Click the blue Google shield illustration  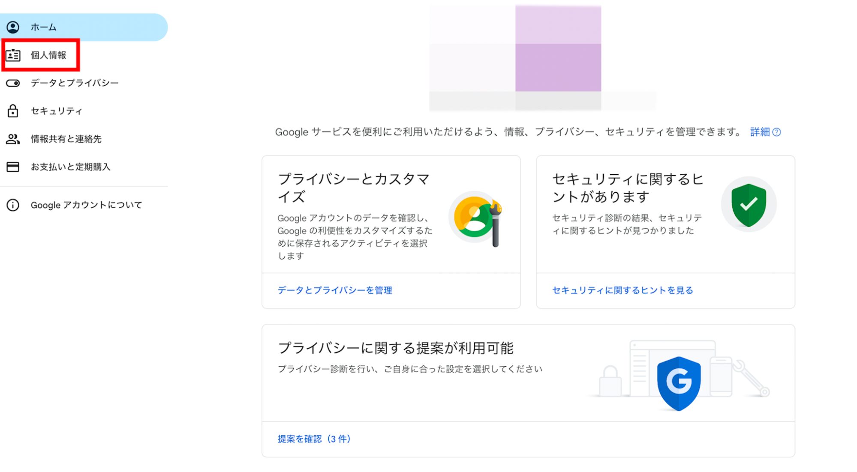(679, 383)
